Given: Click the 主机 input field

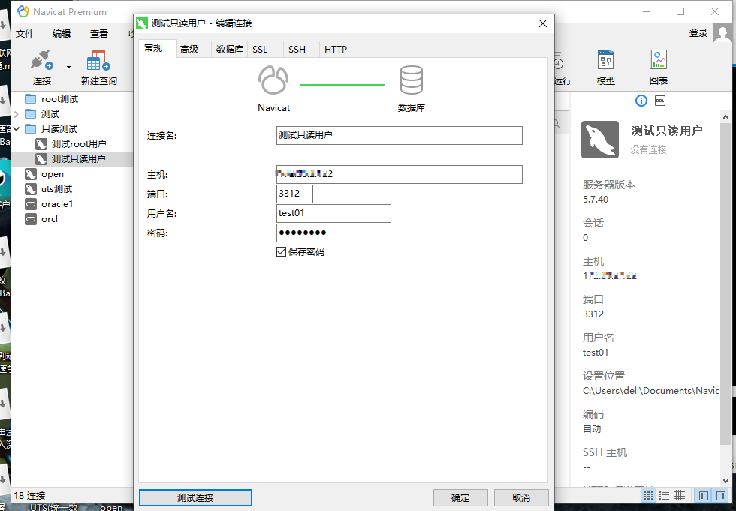Looking at the screenshot, I should [399, 174].
